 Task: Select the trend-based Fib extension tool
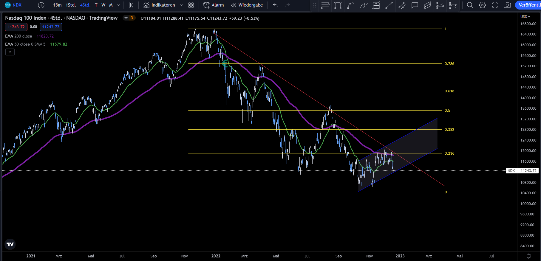[x=440, y=5]
